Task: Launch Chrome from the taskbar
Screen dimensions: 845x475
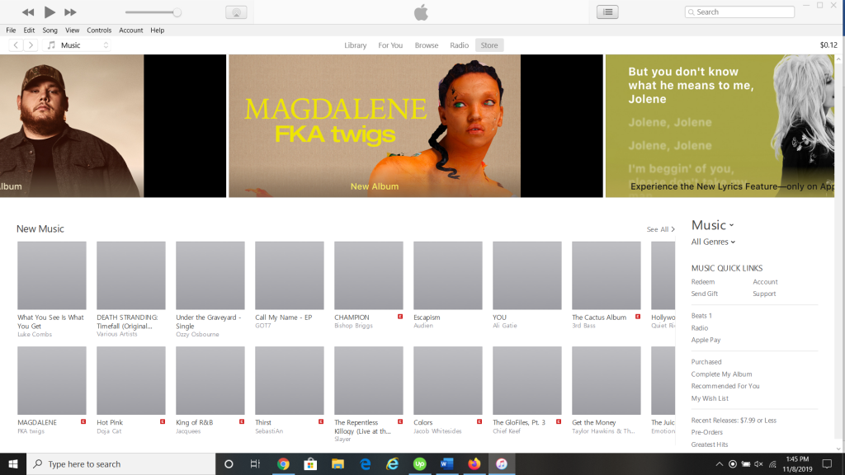Action: [283, 463]
